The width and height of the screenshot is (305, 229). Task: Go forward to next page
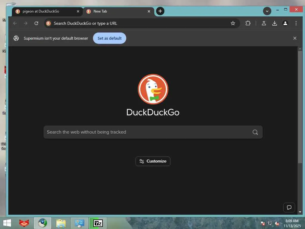click(x=26, y=23)
